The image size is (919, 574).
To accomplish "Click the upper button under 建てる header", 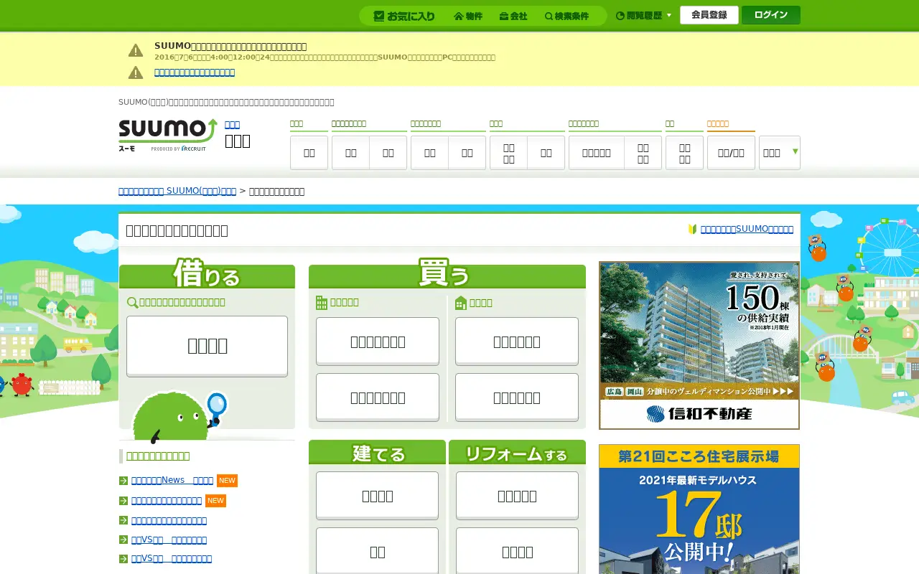I will [x=377, y=496].
